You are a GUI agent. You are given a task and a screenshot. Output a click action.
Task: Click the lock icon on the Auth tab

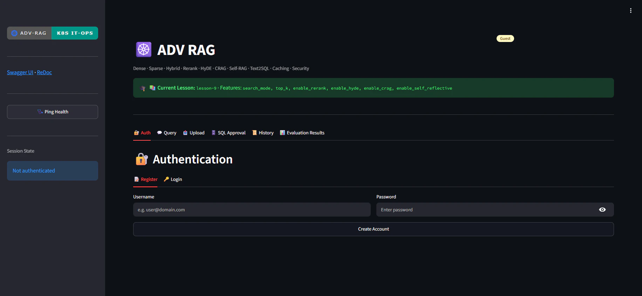137,133
